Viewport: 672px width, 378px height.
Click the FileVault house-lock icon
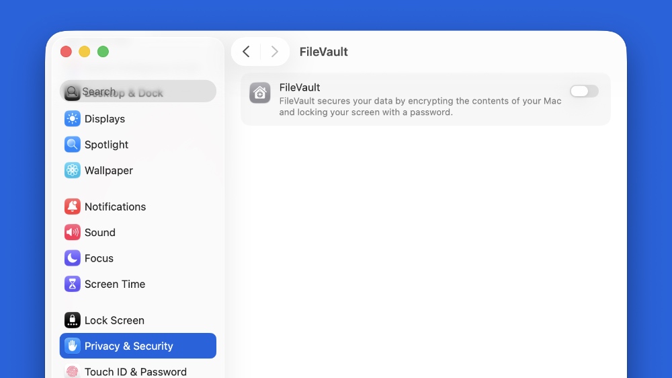tap(260, 93)
